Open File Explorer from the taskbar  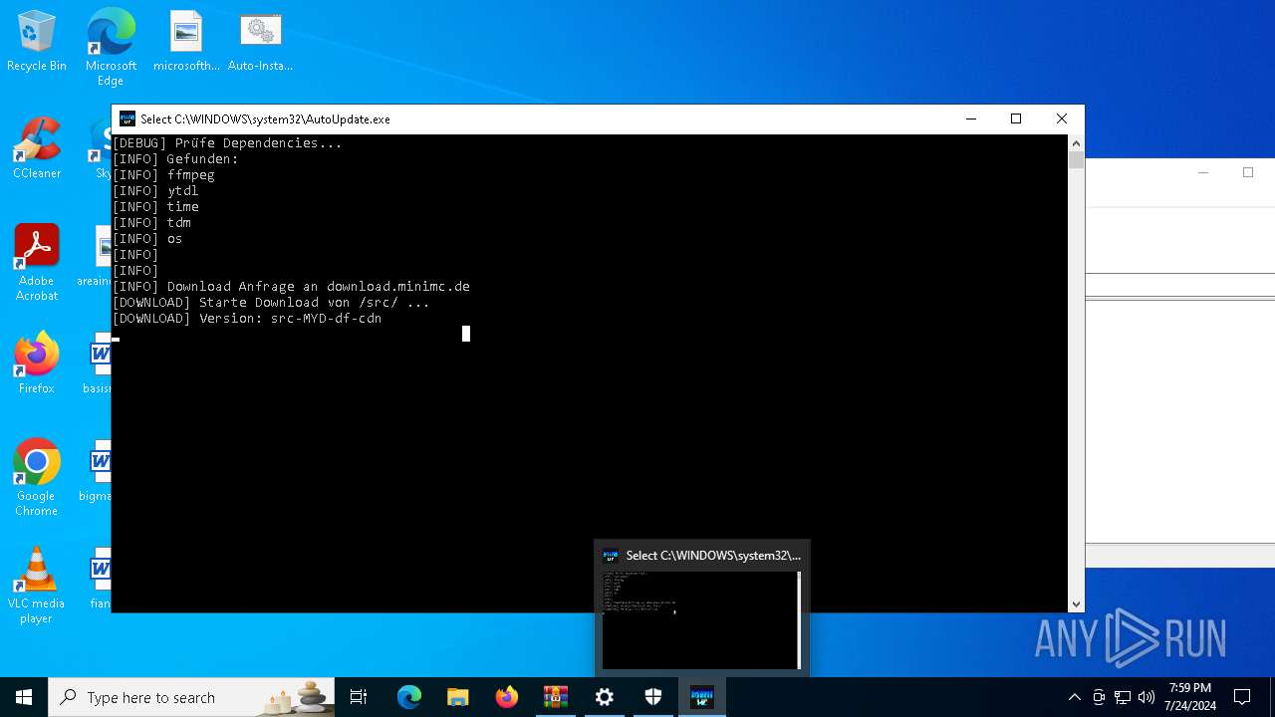458,697
